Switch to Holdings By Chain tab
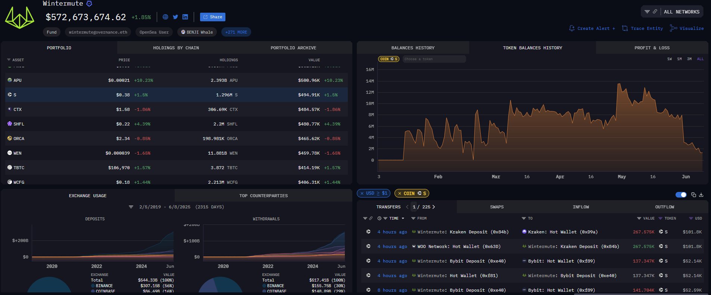 176,48
